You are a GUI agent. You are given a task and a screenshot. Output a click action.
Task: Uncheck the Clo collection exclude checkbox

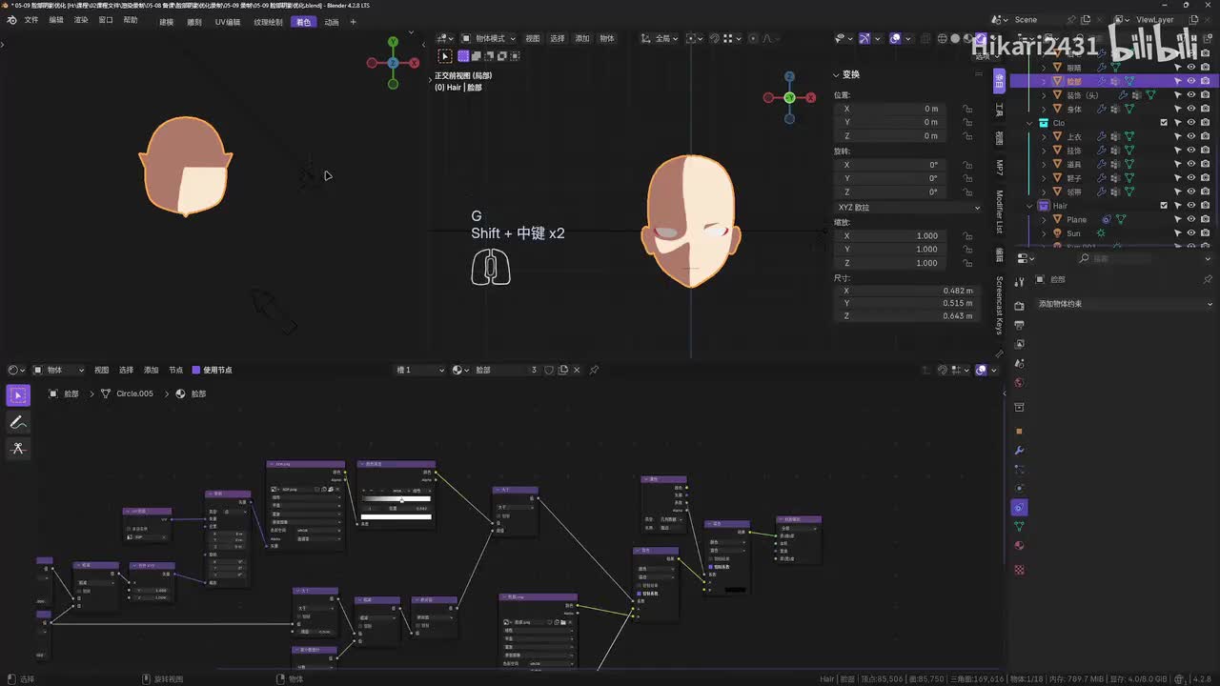(x=1164, y=123)
